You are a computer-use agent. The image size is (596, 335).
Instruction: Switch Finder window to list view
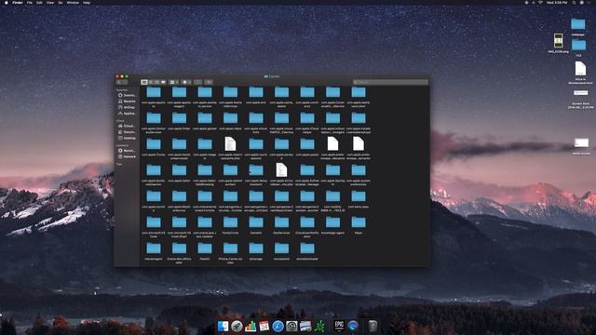151,82
